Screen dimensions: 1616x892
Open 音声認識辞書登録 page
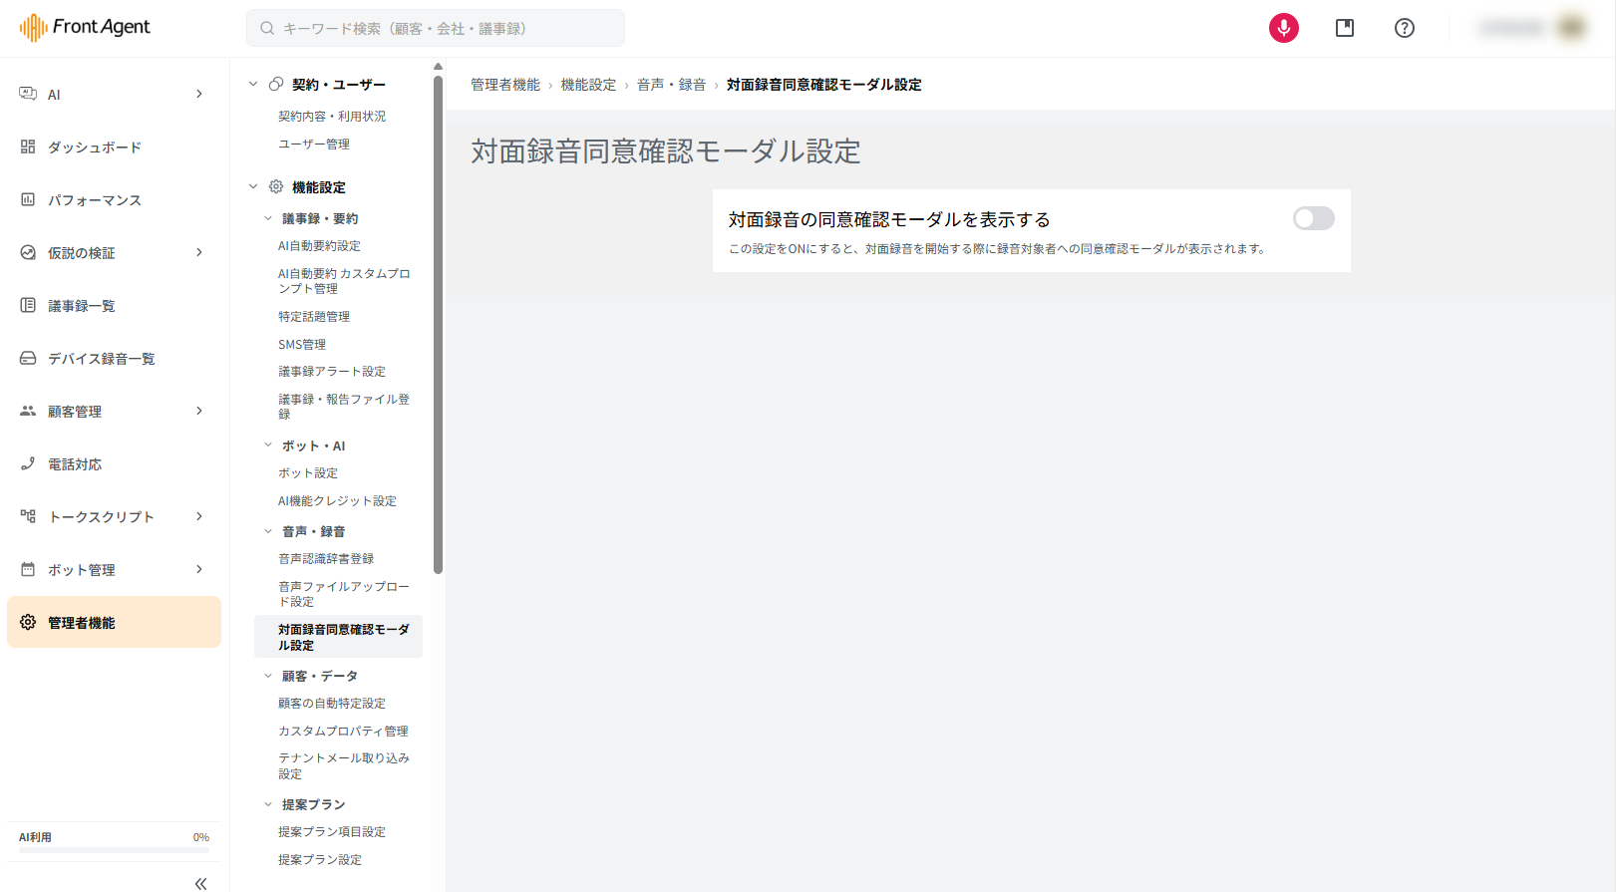(x=326, y=559)
